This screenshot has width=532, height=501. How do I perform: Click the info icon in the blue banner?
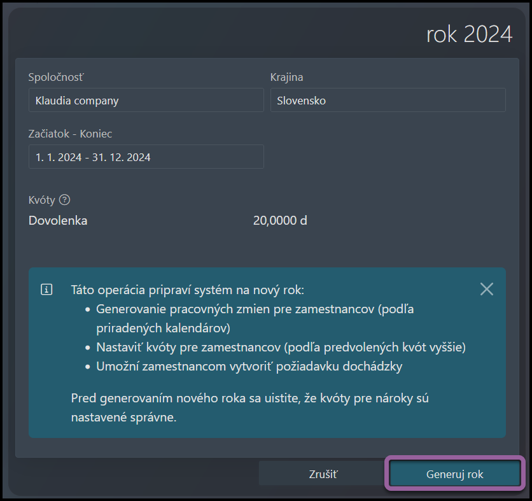tap(46, 290)
